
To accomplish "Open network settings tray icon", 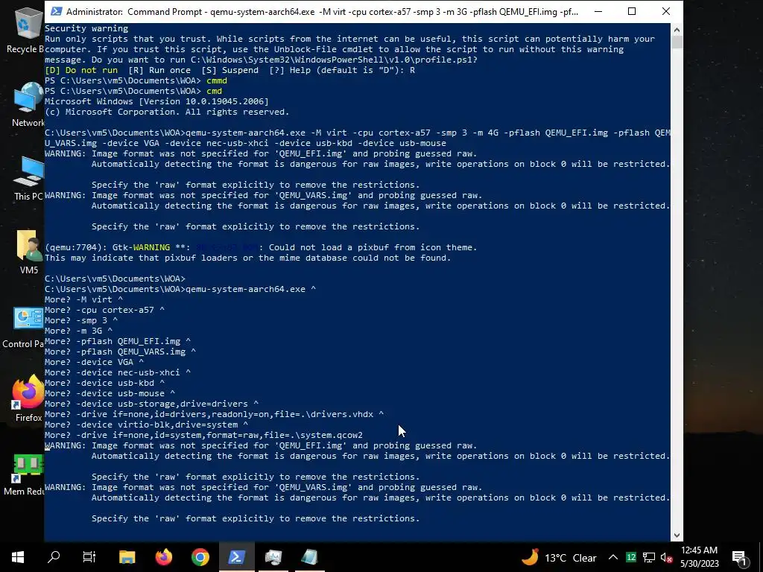I will [649, 557].
